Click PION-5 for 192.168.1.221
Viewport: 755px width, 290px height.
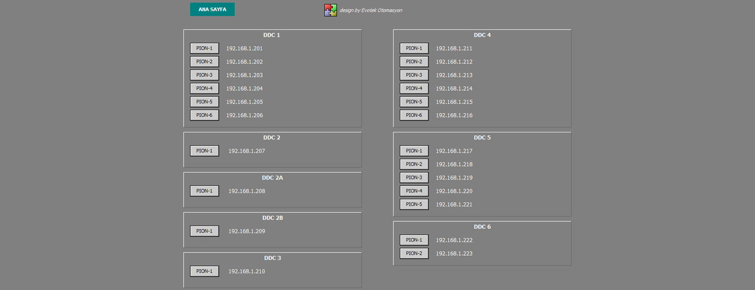pyautogui.click(x=414, y=204)
